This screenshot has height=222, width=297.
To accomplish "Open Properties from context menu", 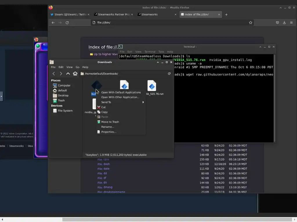I will pyautogui.click(x=121, y=132).
